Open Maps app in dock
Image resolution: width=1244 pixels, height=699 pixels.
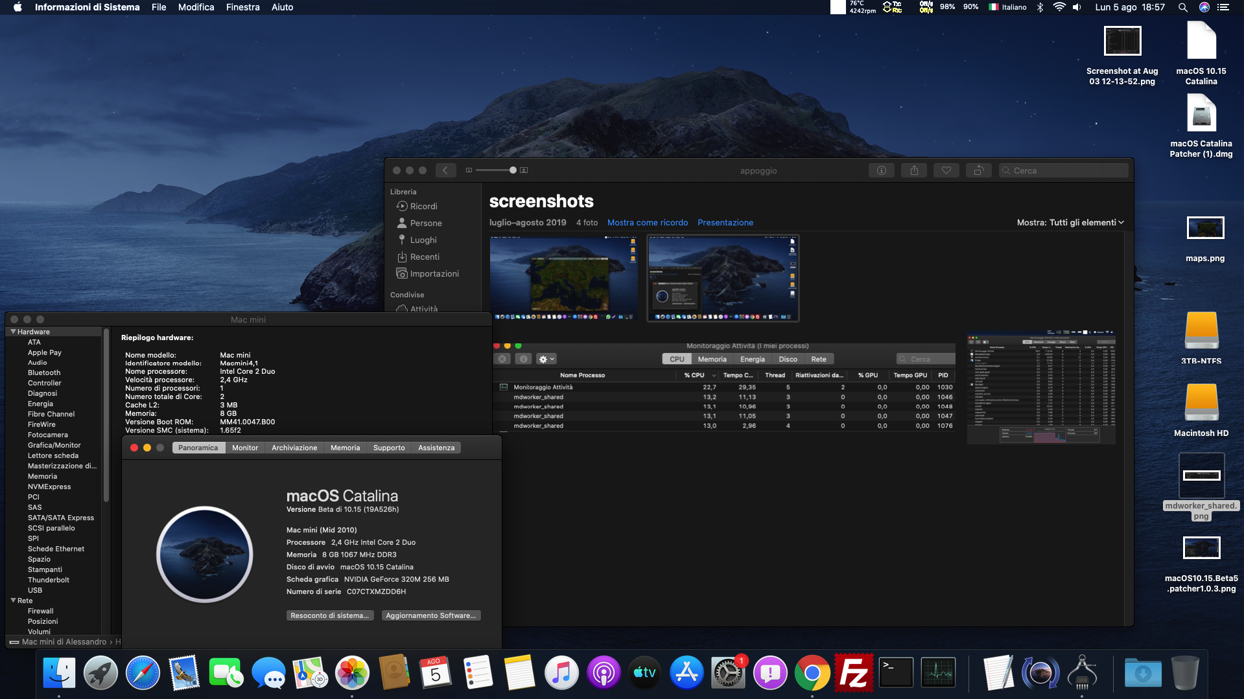click(310, 673)
